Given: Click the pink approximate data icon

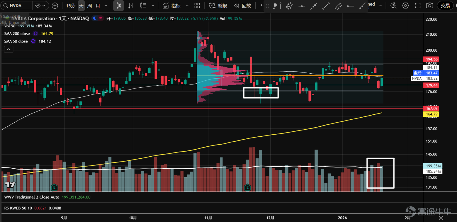Looking at the screenshot, I should pyautogui.click(x=101, y=18).
